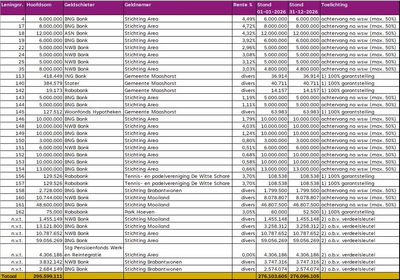Select the Stg Pensioenfonds Werk- en Reintegratie cell
400x280 pixels.
coord(93,251)
